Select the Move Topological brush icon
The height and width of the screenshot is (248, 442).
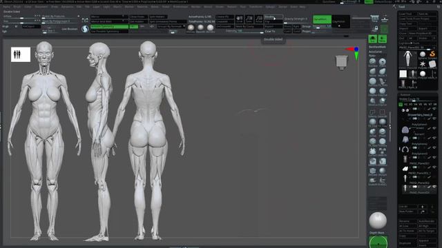[382, 72]
